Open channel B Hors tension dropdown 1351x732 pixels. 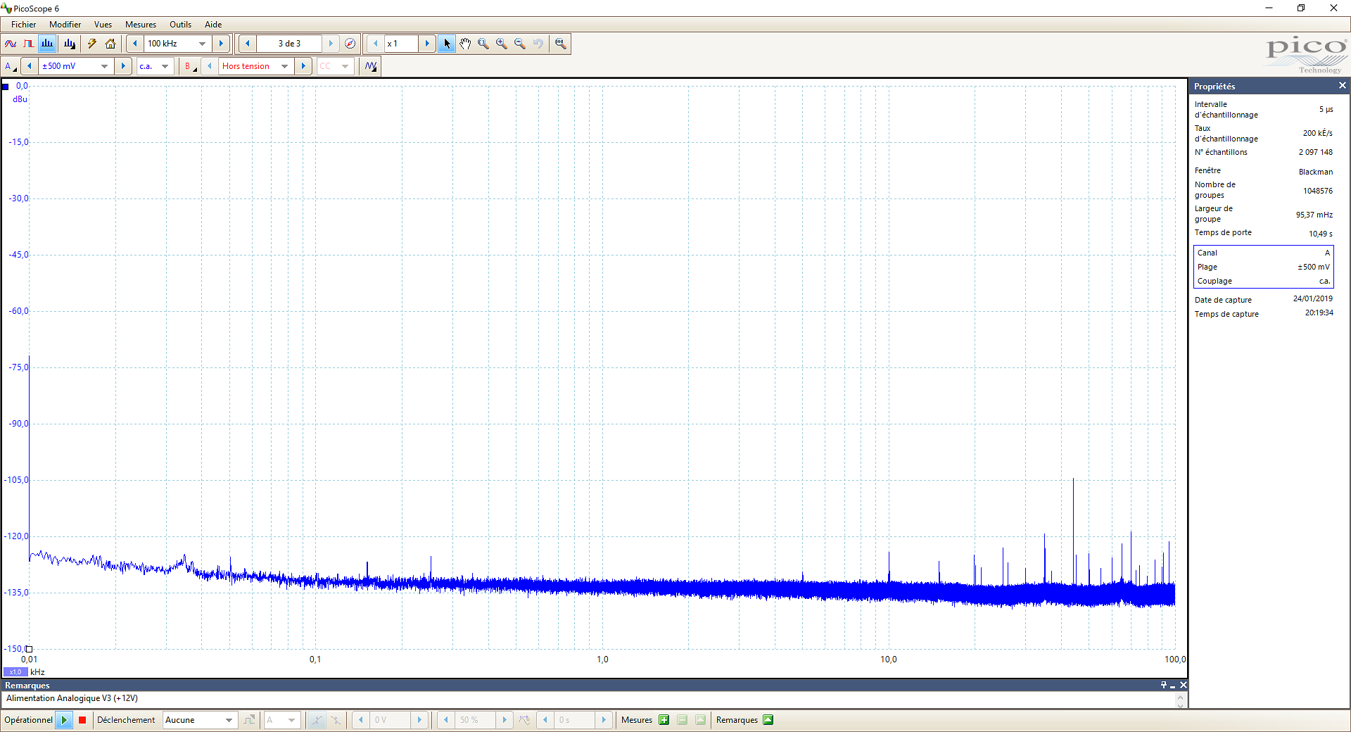(284, 66)
